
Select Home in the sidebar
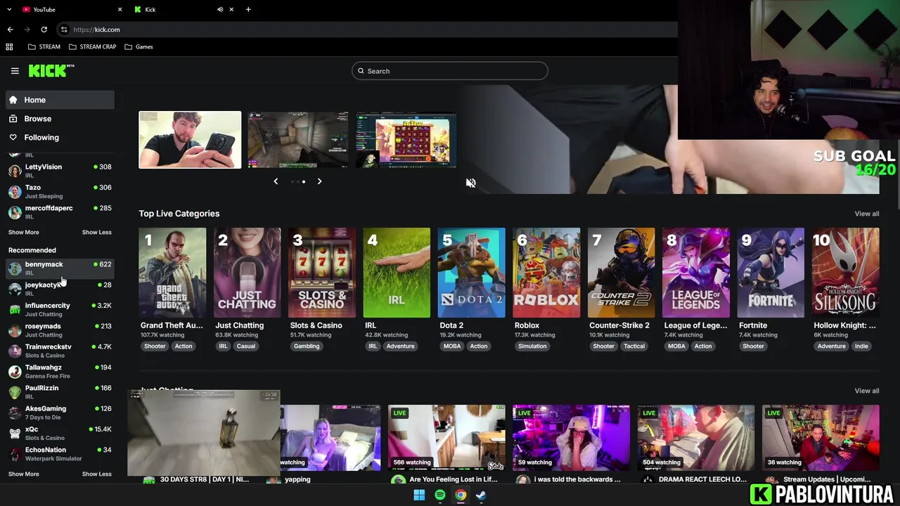(60, 100)
